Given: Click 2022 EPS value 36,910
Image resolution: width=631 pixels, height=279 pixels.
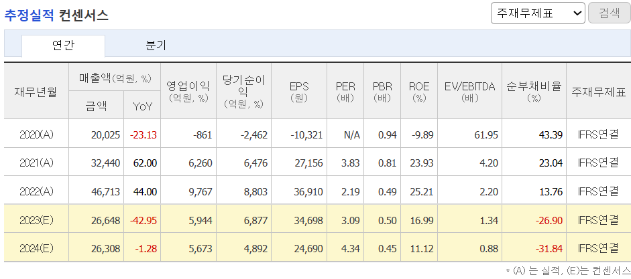Looking at the screenshot, I should tap(308, 192).
